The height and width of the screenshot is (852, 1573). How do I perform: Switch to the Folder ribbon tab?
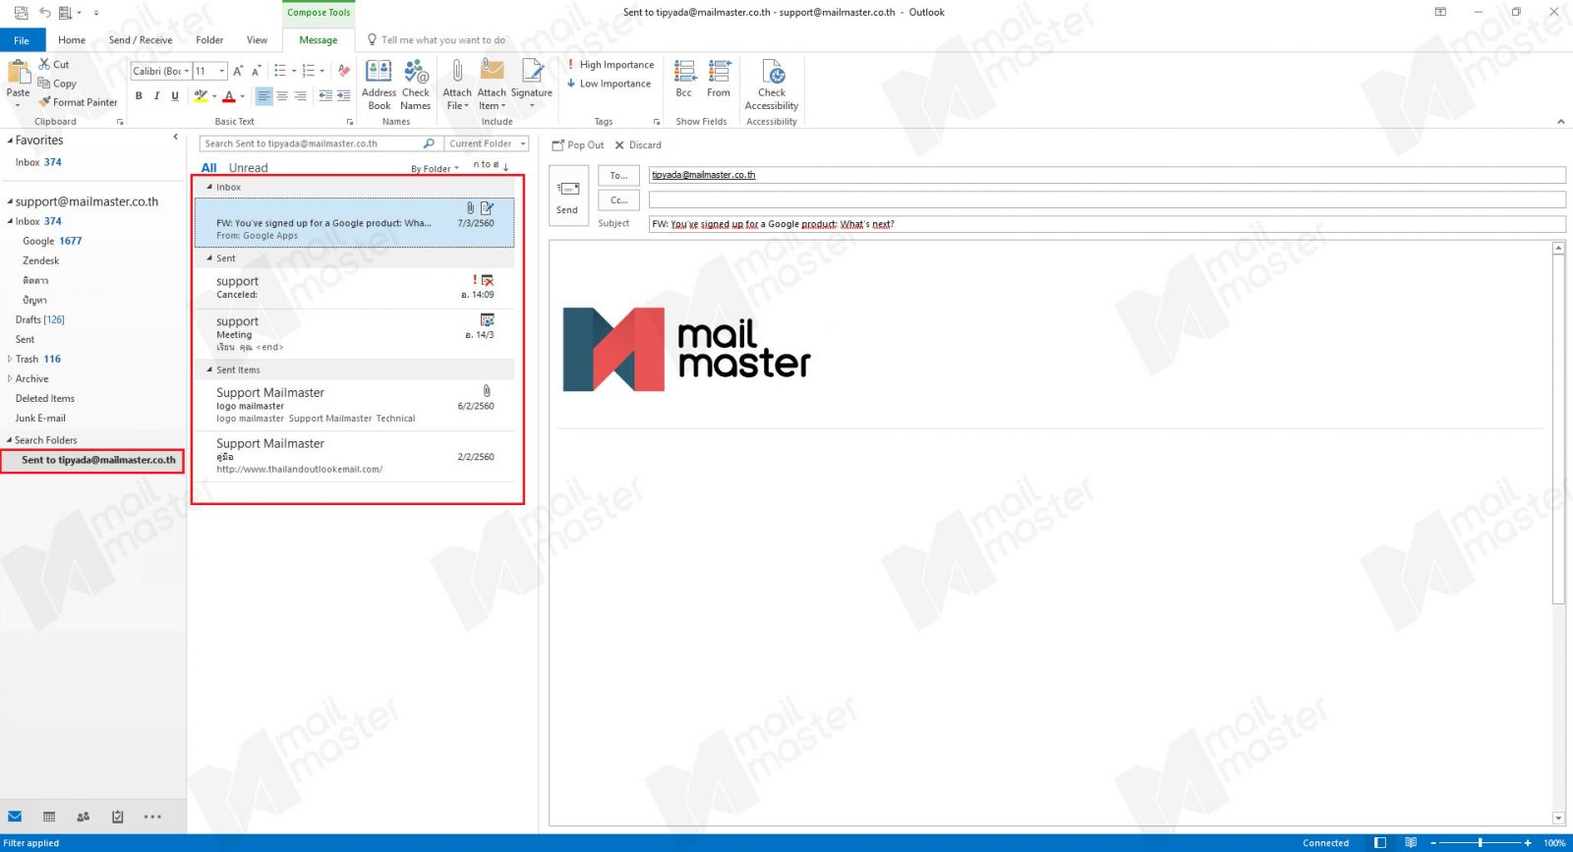coord(209,40)
